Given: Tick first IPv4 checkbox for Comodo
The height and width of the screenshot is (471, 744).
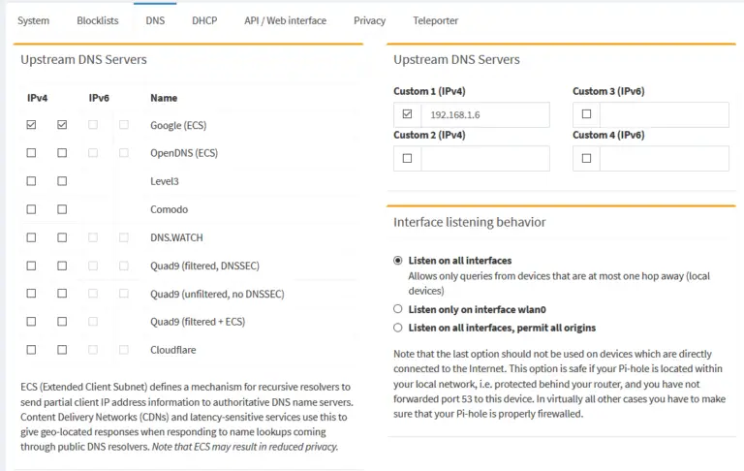Looking at the screenshot, I should [31, 209].
